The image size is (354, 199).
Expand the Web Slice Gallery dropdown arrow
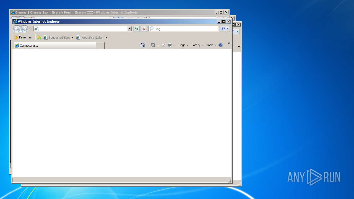[x=106, y=38]
